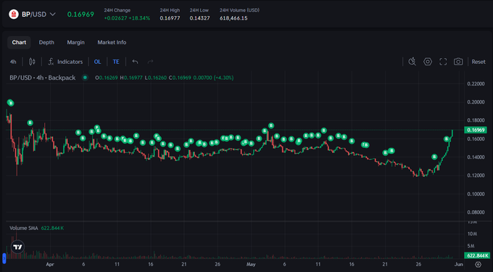Click the red BP token logo
The width and height of the screenshot is (493, 272).
click(x=14, y=15)
